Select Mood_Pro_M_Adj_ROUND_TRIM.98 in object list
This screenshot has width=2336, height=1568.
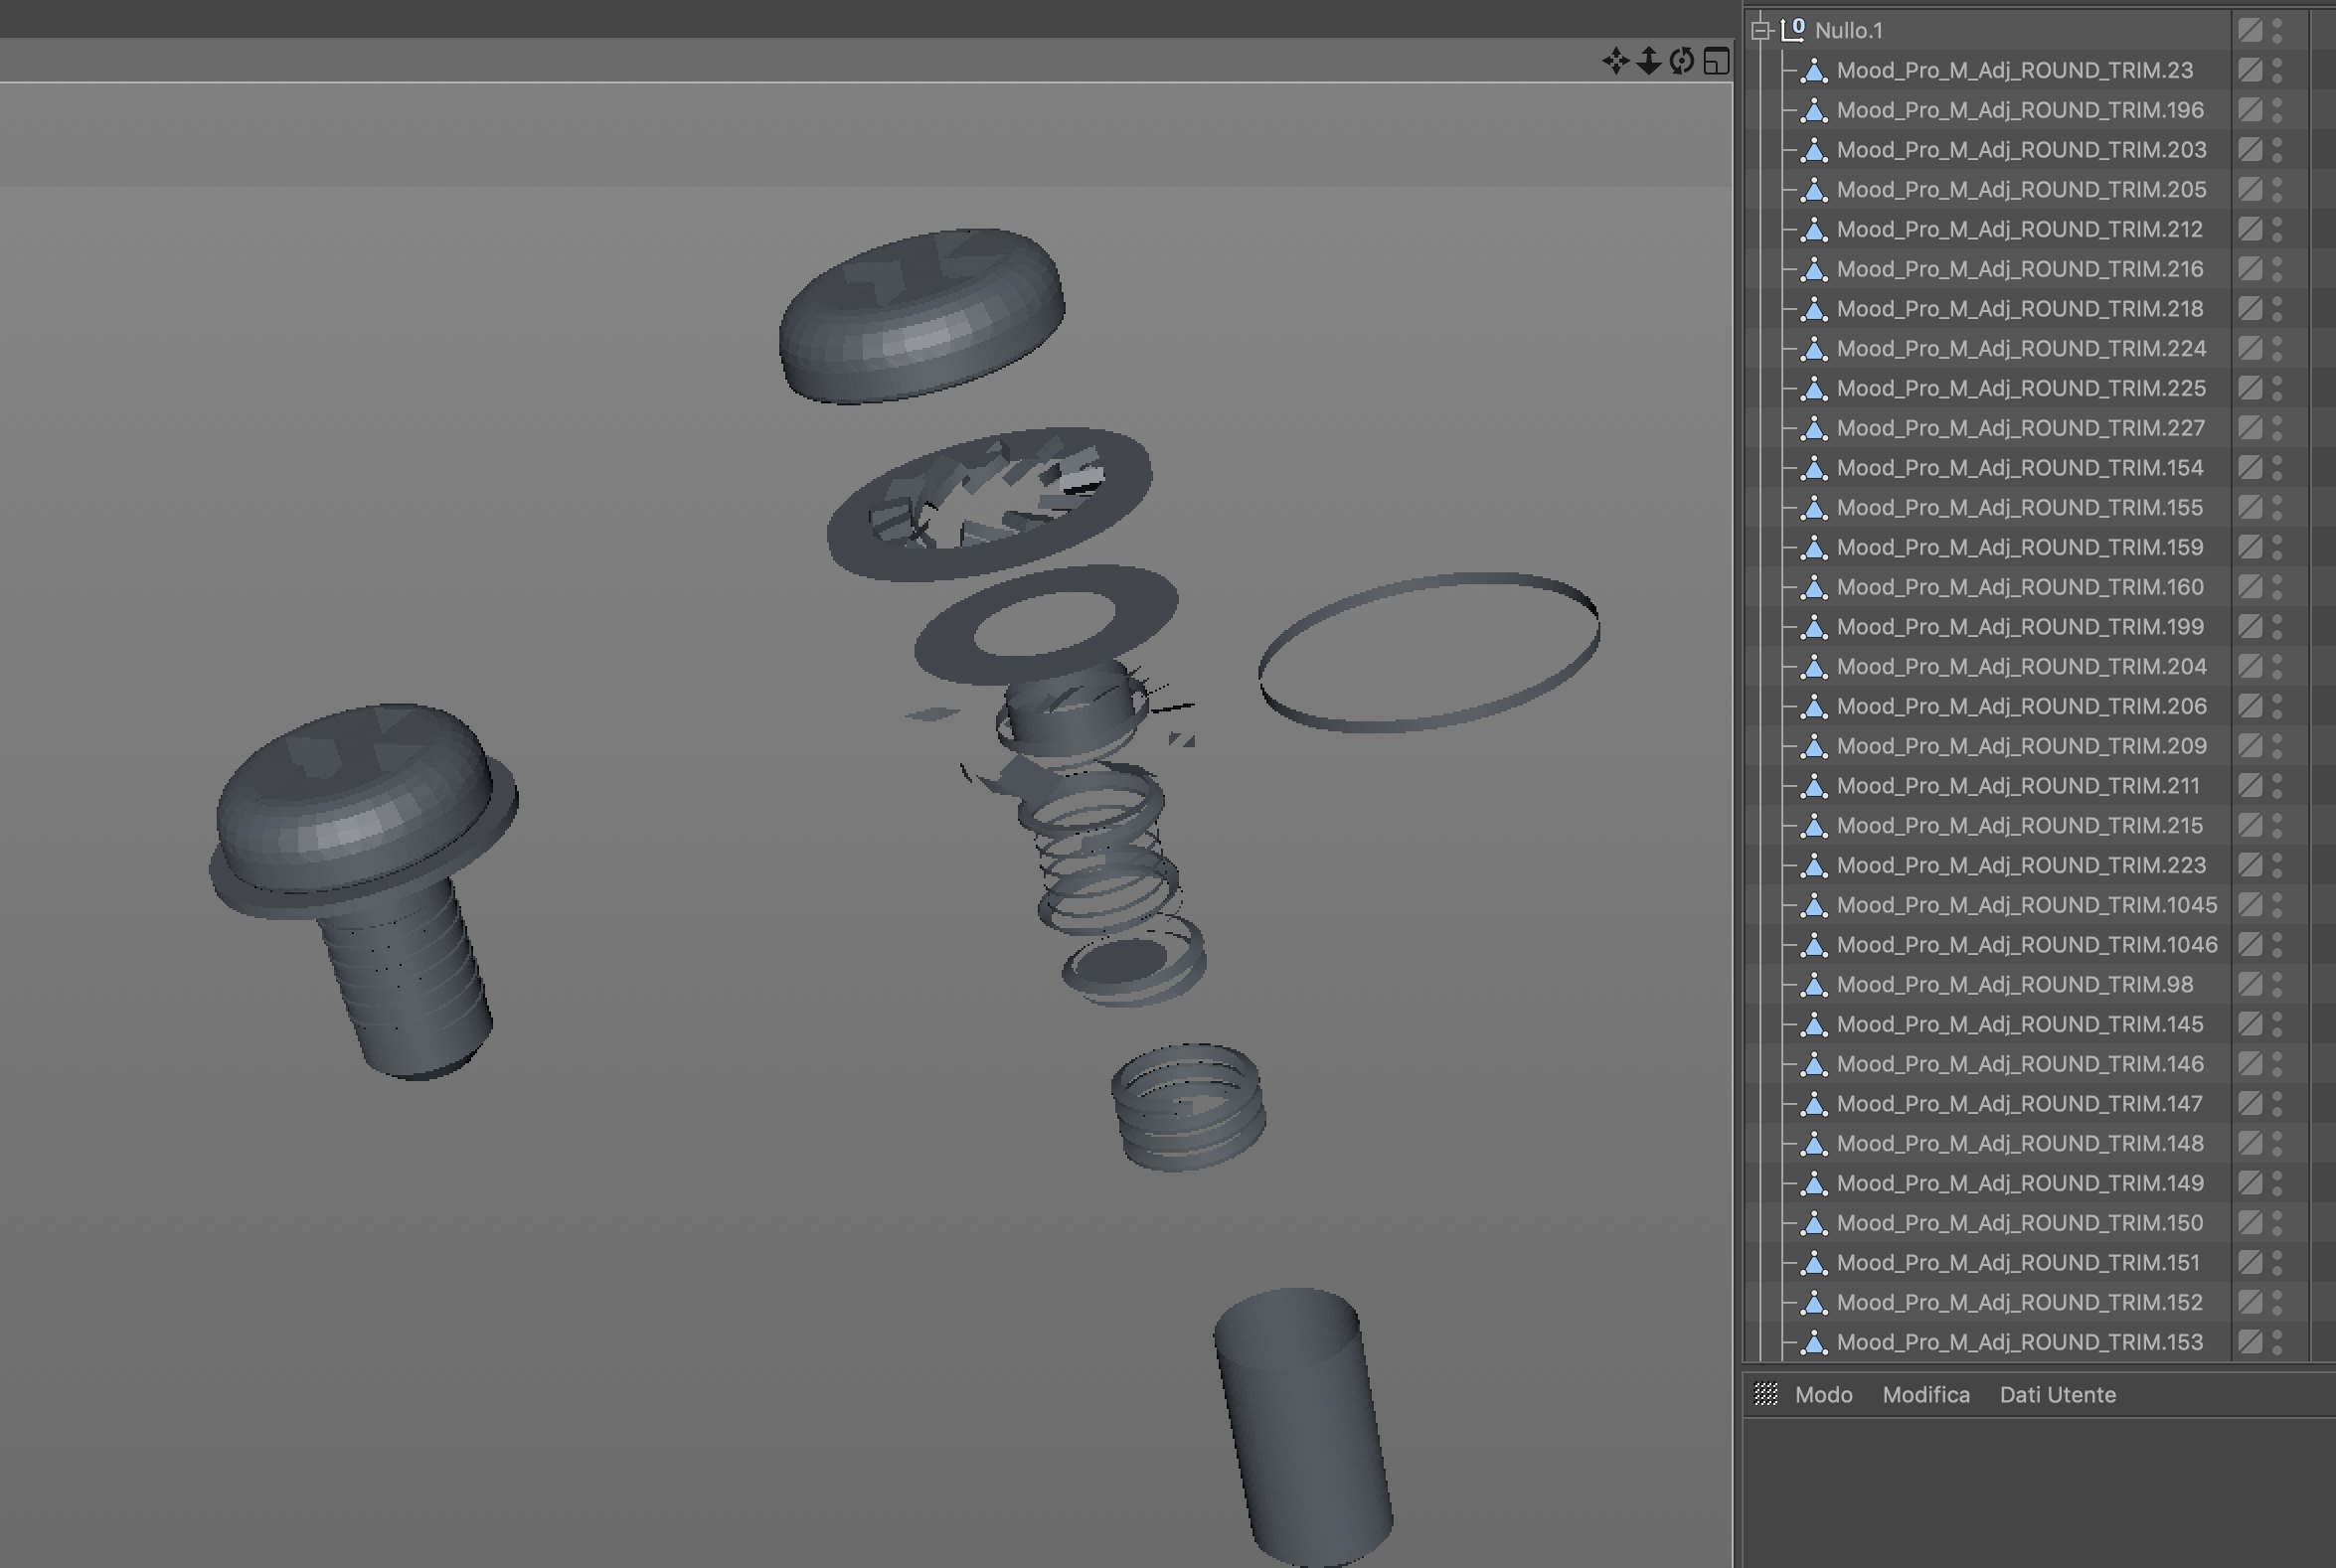[2014, 985]
